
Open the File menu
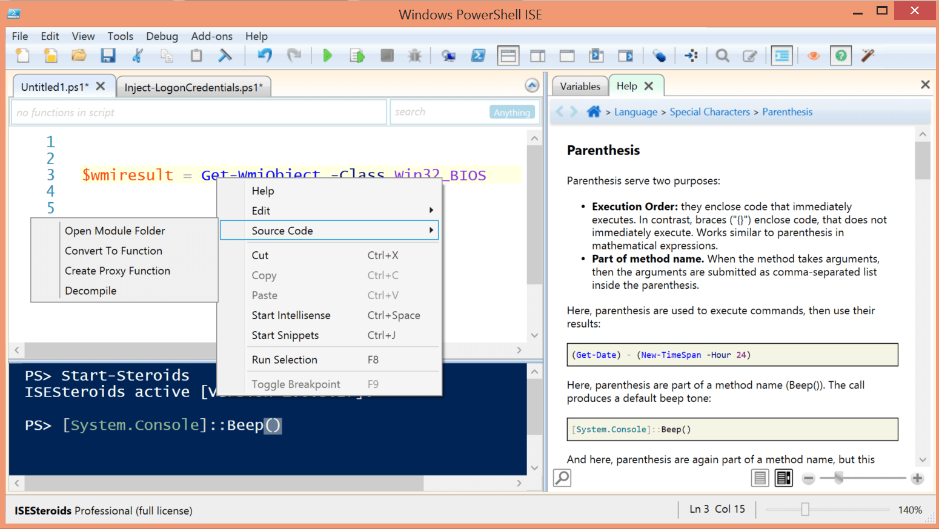click(20, 36)
